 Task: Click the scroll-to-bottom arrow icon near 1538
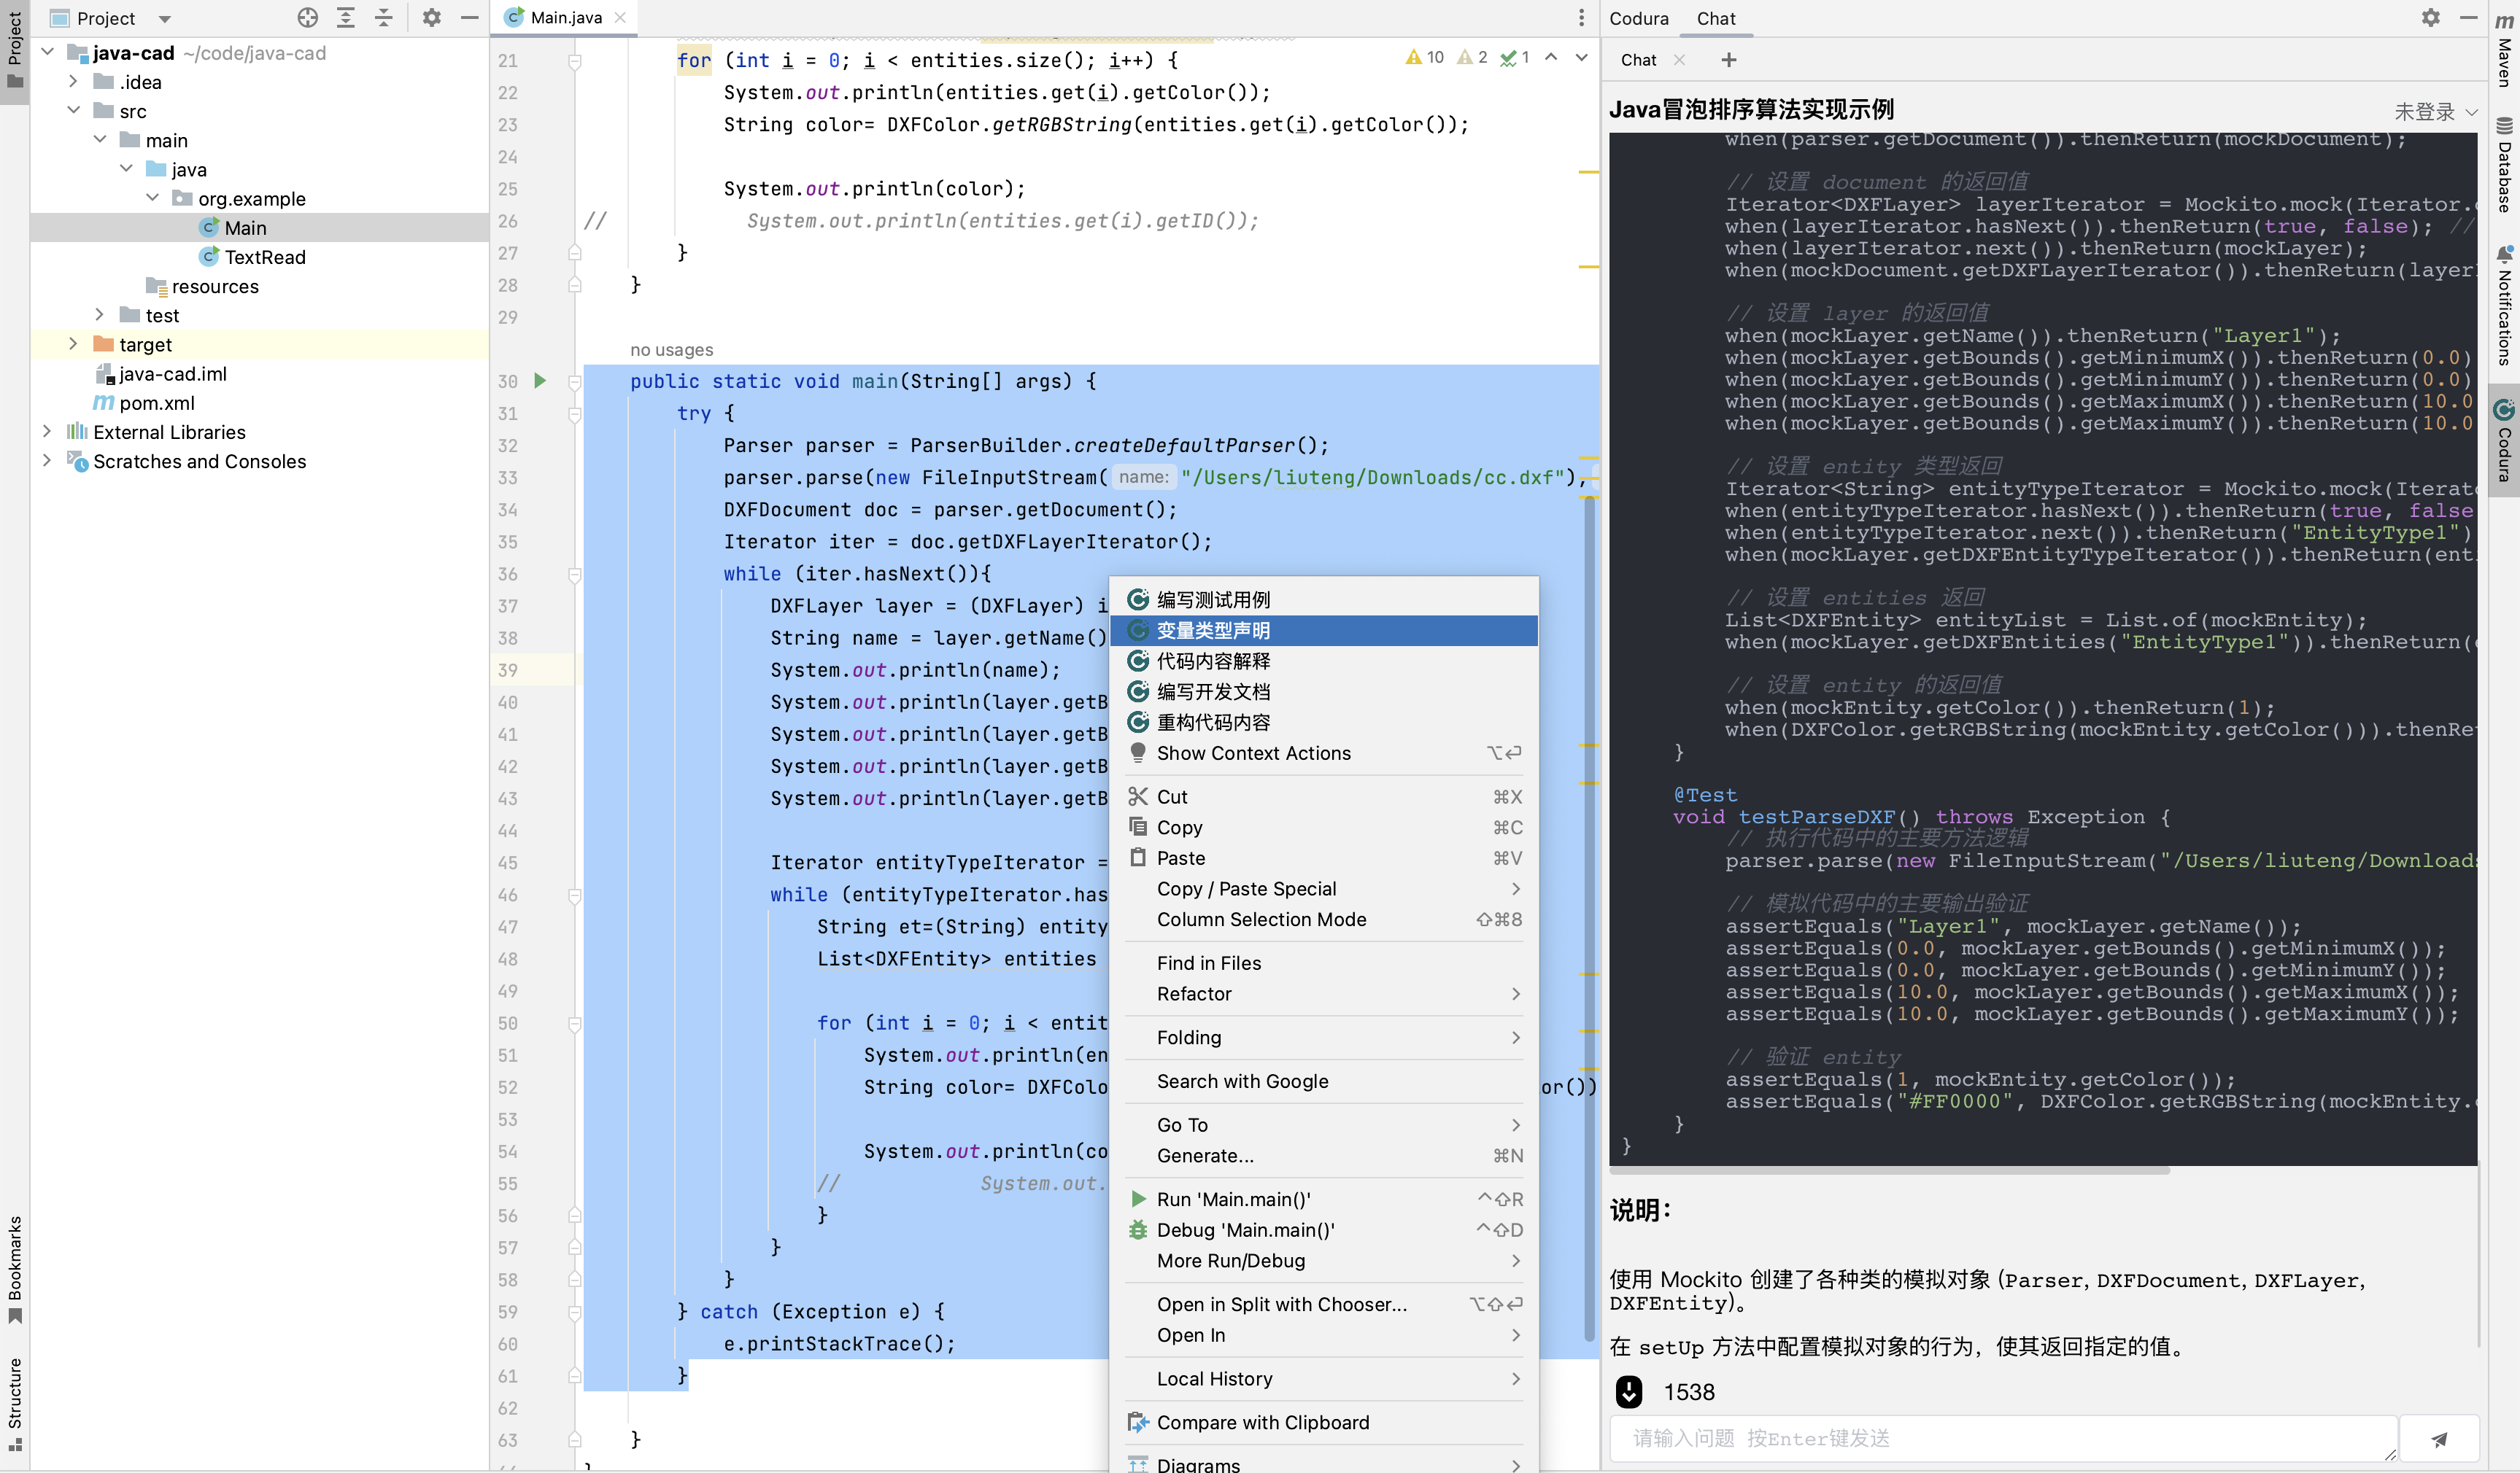(x=1629, y=1392)
